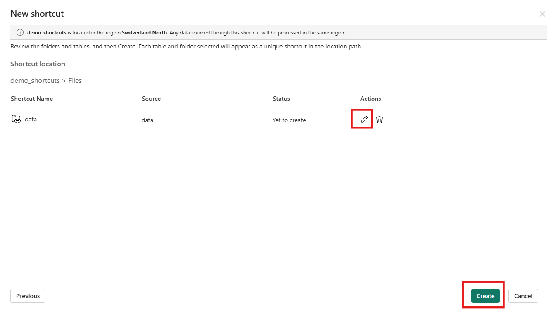The height and width of the screenshot is (312, 556).
Task: Click the X to close the New shortcut dialog
Action: pos(542,14)
